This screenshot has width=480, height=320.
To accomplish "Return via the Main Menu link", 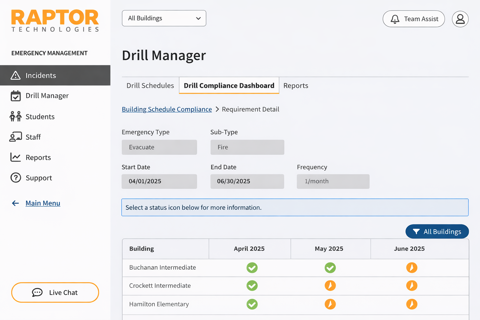I will coord(43,203).
